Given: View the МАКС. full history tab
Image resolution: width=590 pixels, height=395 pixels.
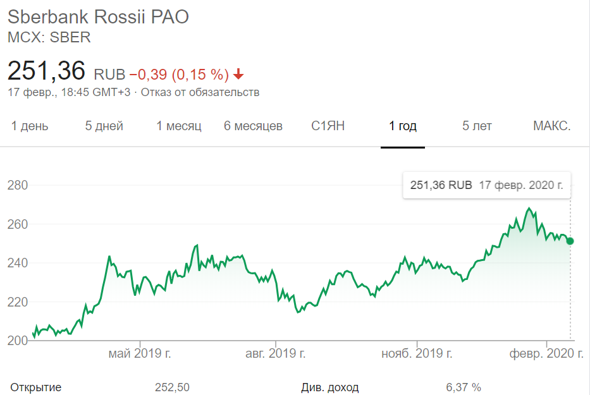Looking at the screenshot, I should 552,126.
